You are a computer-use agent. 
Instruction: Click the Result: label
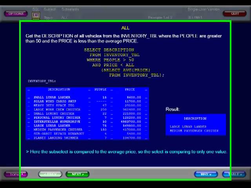pyautogui.click(x=173, y=109)
